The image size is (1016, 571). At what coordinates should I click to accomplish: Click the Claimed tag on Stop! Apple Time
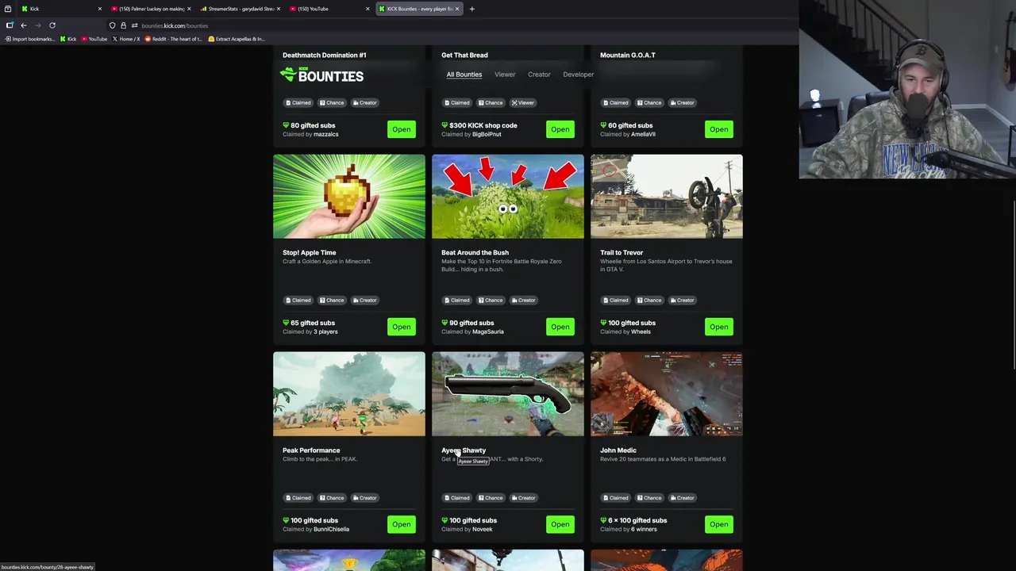tap(298, 300)
